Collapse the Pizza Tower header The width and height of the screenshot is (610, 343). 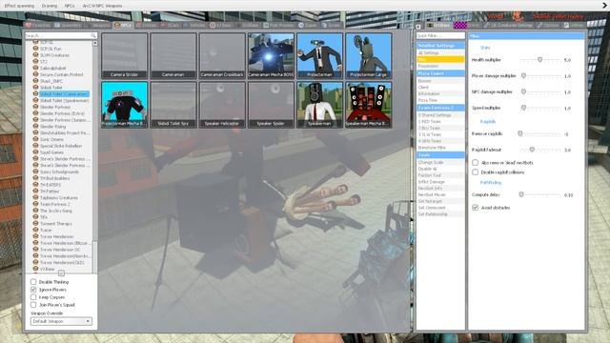(x=440, y=73)
